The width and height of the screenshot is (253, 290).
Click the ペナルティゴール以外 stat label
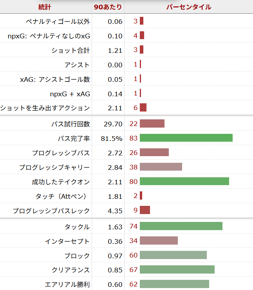(58, 21)
